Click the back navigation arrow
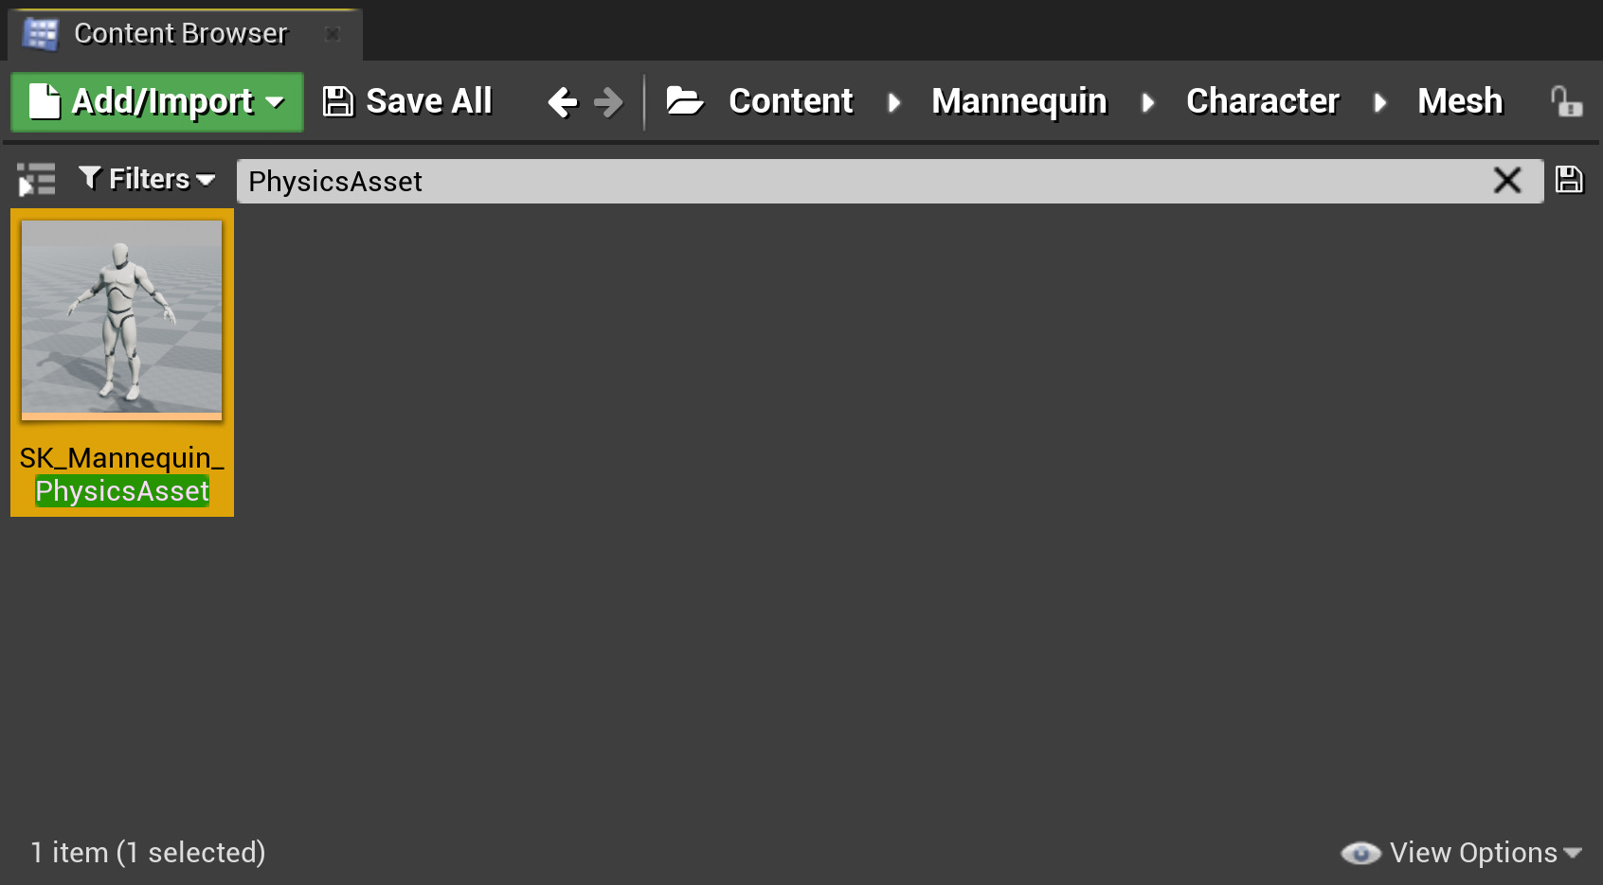This screenshot has width=1603, height=885. click(x=562, y=101)
